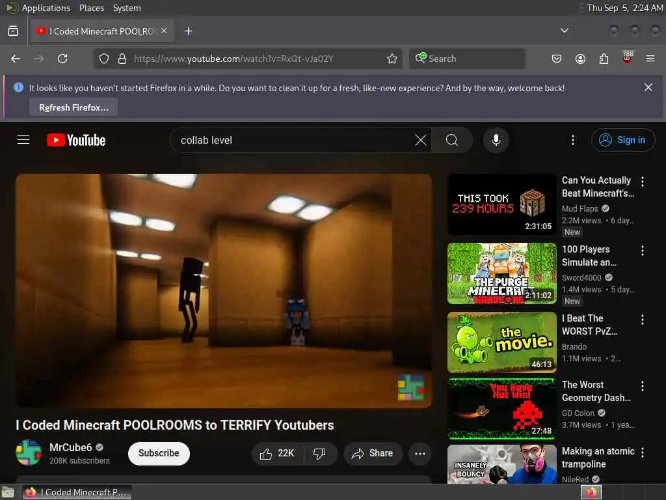The image size is (666, 500).
Task: Click MrCube6 watermark in video corner
Action: click(411, 387)
